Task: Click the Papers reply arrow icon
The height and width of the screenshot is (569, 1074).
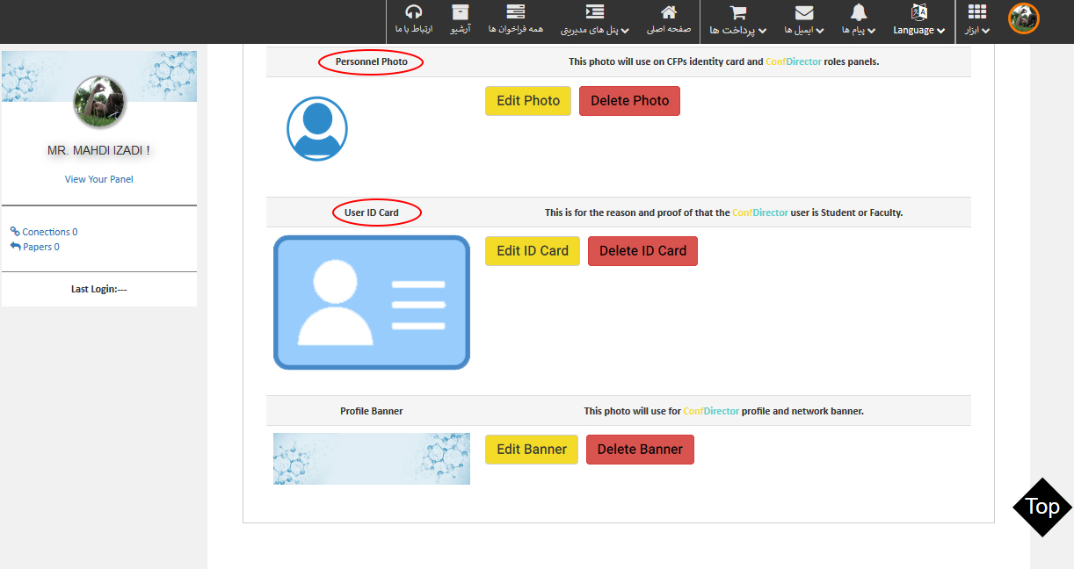Action: point(15,247)
